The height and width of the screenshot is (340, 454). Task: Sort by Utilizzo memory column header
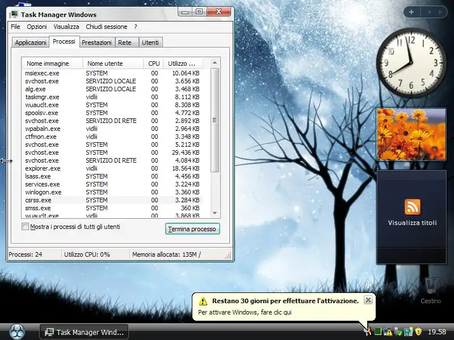tap(183, 63)
